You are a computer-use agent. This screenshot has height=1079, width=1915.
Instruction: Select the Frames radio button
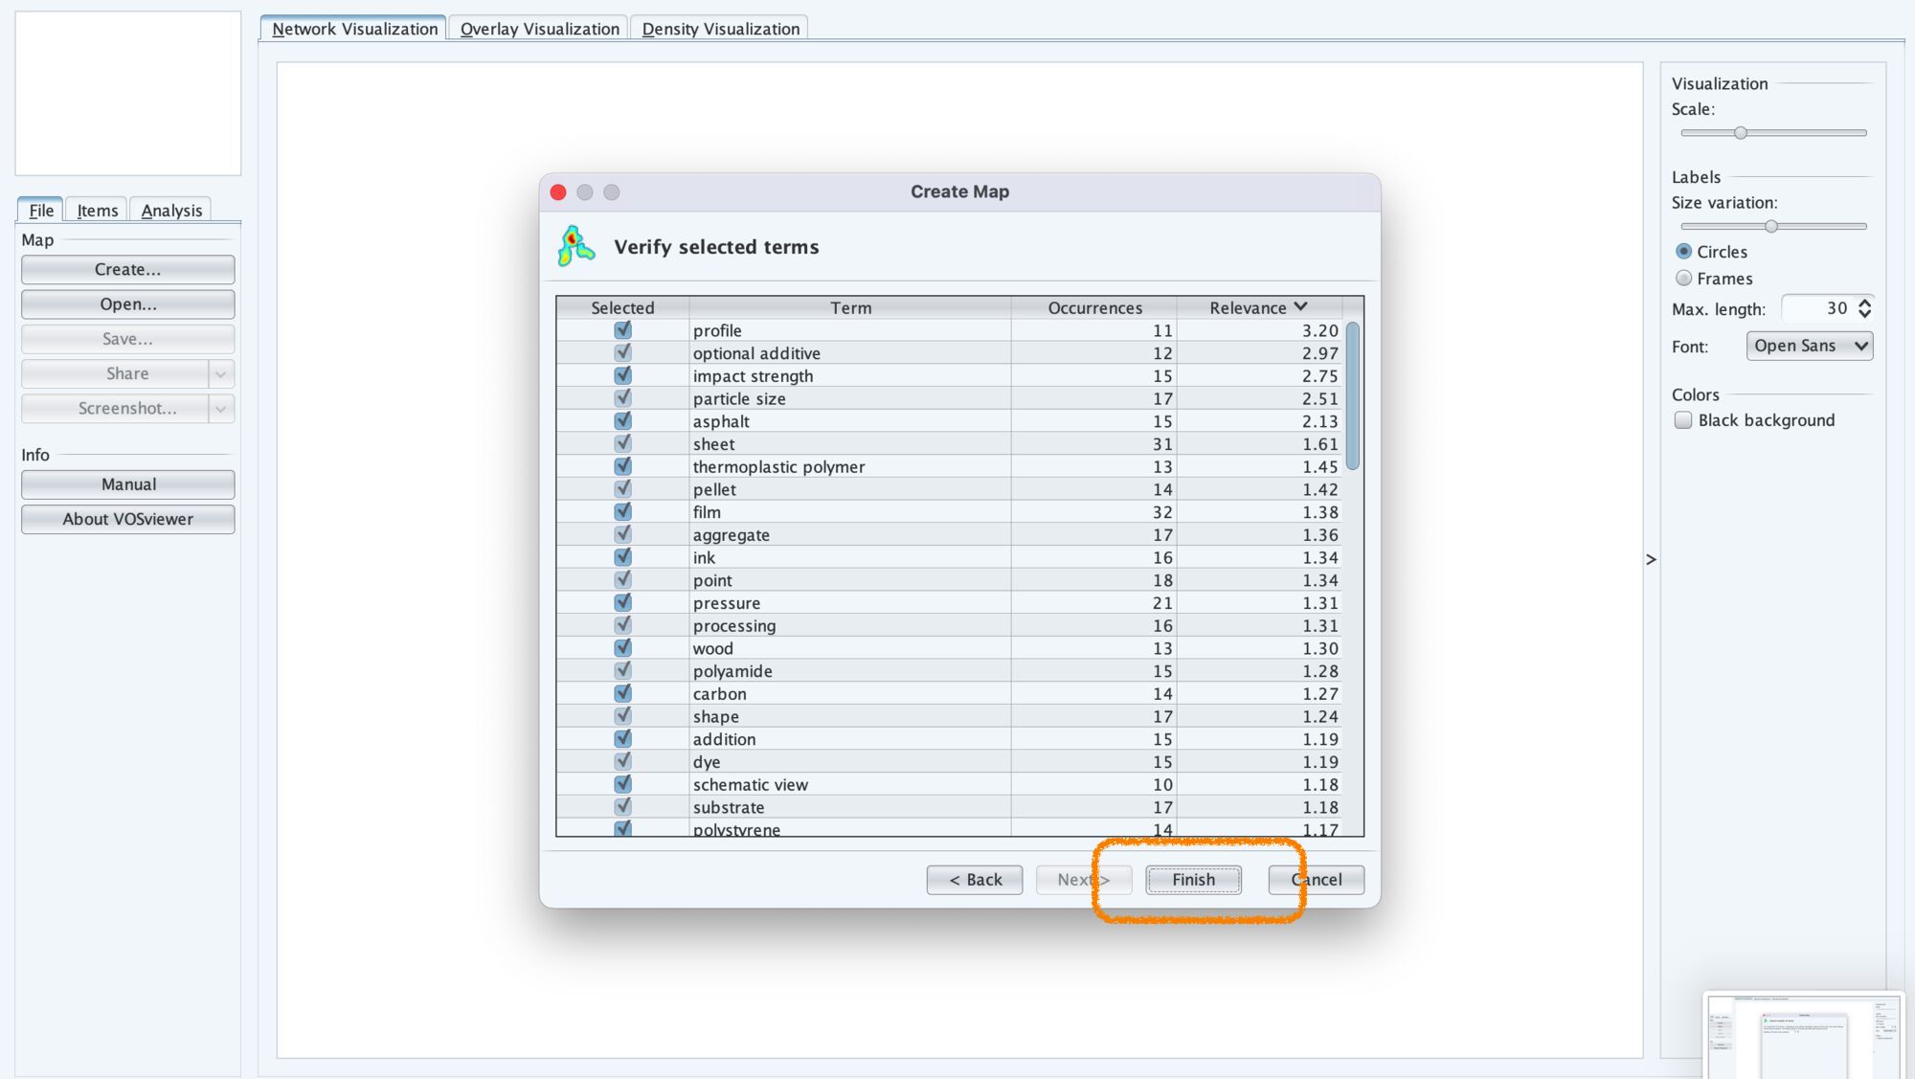pos(1683,279)
